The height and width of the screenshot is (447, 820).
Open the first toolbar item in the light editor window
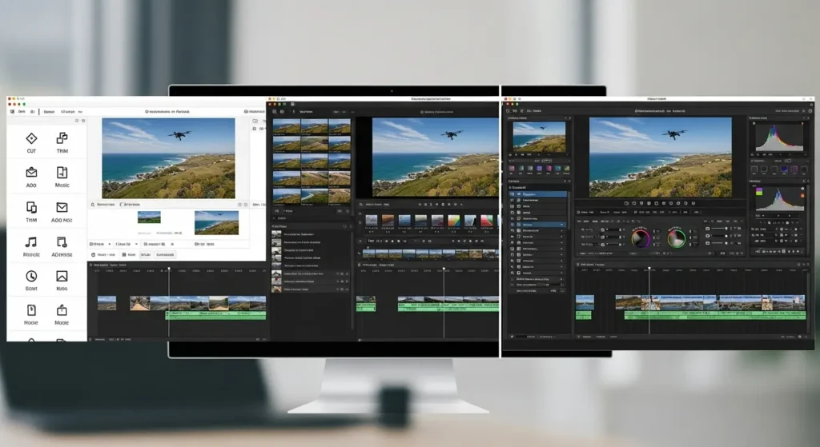coord(22,111)
